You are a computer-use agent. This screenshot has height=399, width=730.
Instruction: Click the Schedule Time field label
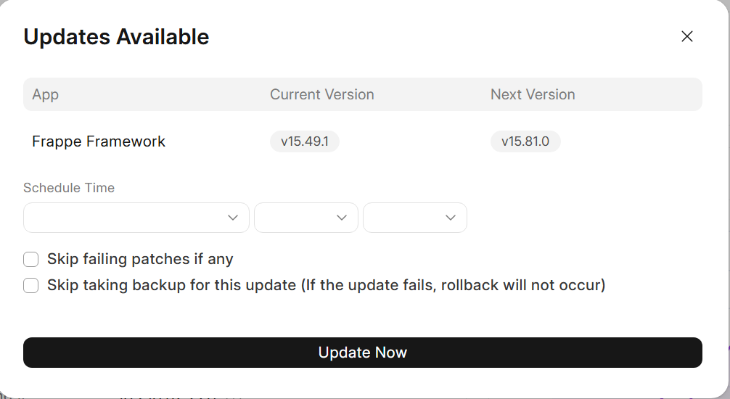click(69, 188)
